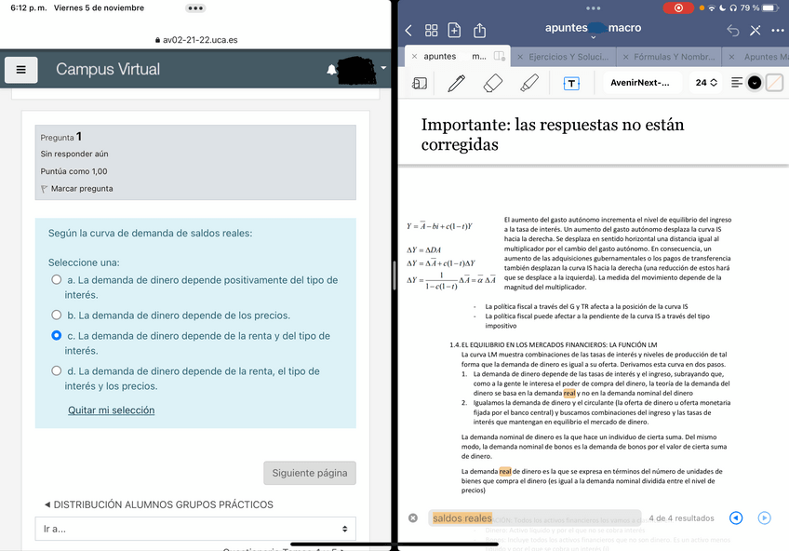Choose option d renta, interés y precios
789x551 pixels.
click(x=57, y=370)
